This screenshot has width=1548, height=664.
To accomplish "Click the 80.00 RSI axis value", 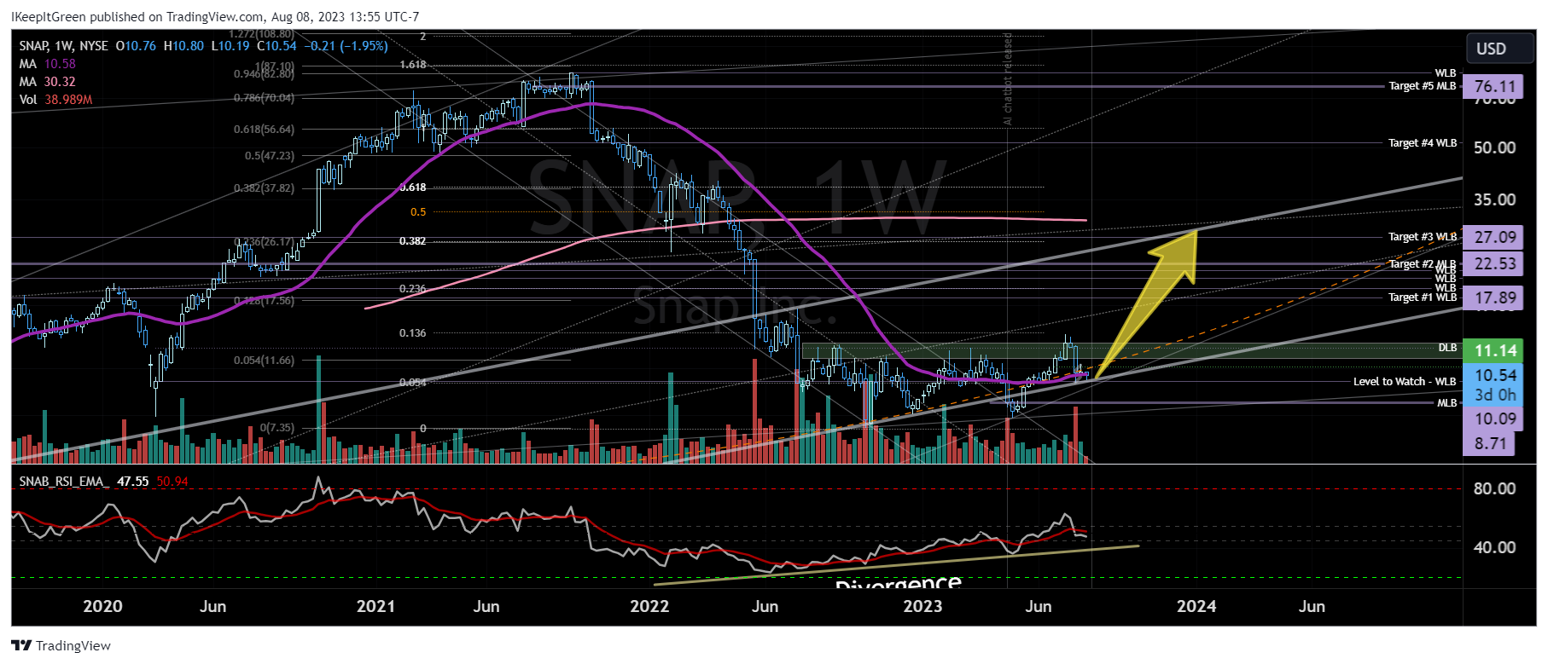I will [x=1494, y=488].
